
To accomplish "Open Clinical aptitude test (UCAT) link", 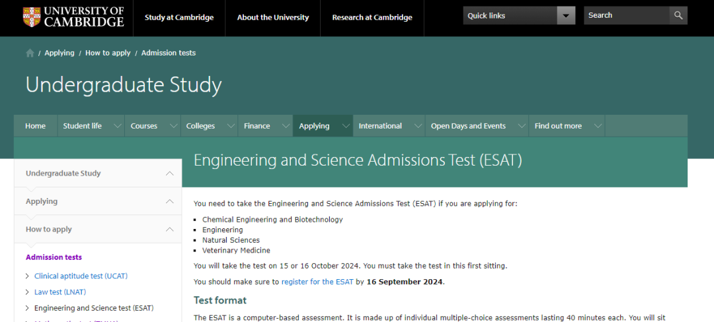I will point(81,276).
